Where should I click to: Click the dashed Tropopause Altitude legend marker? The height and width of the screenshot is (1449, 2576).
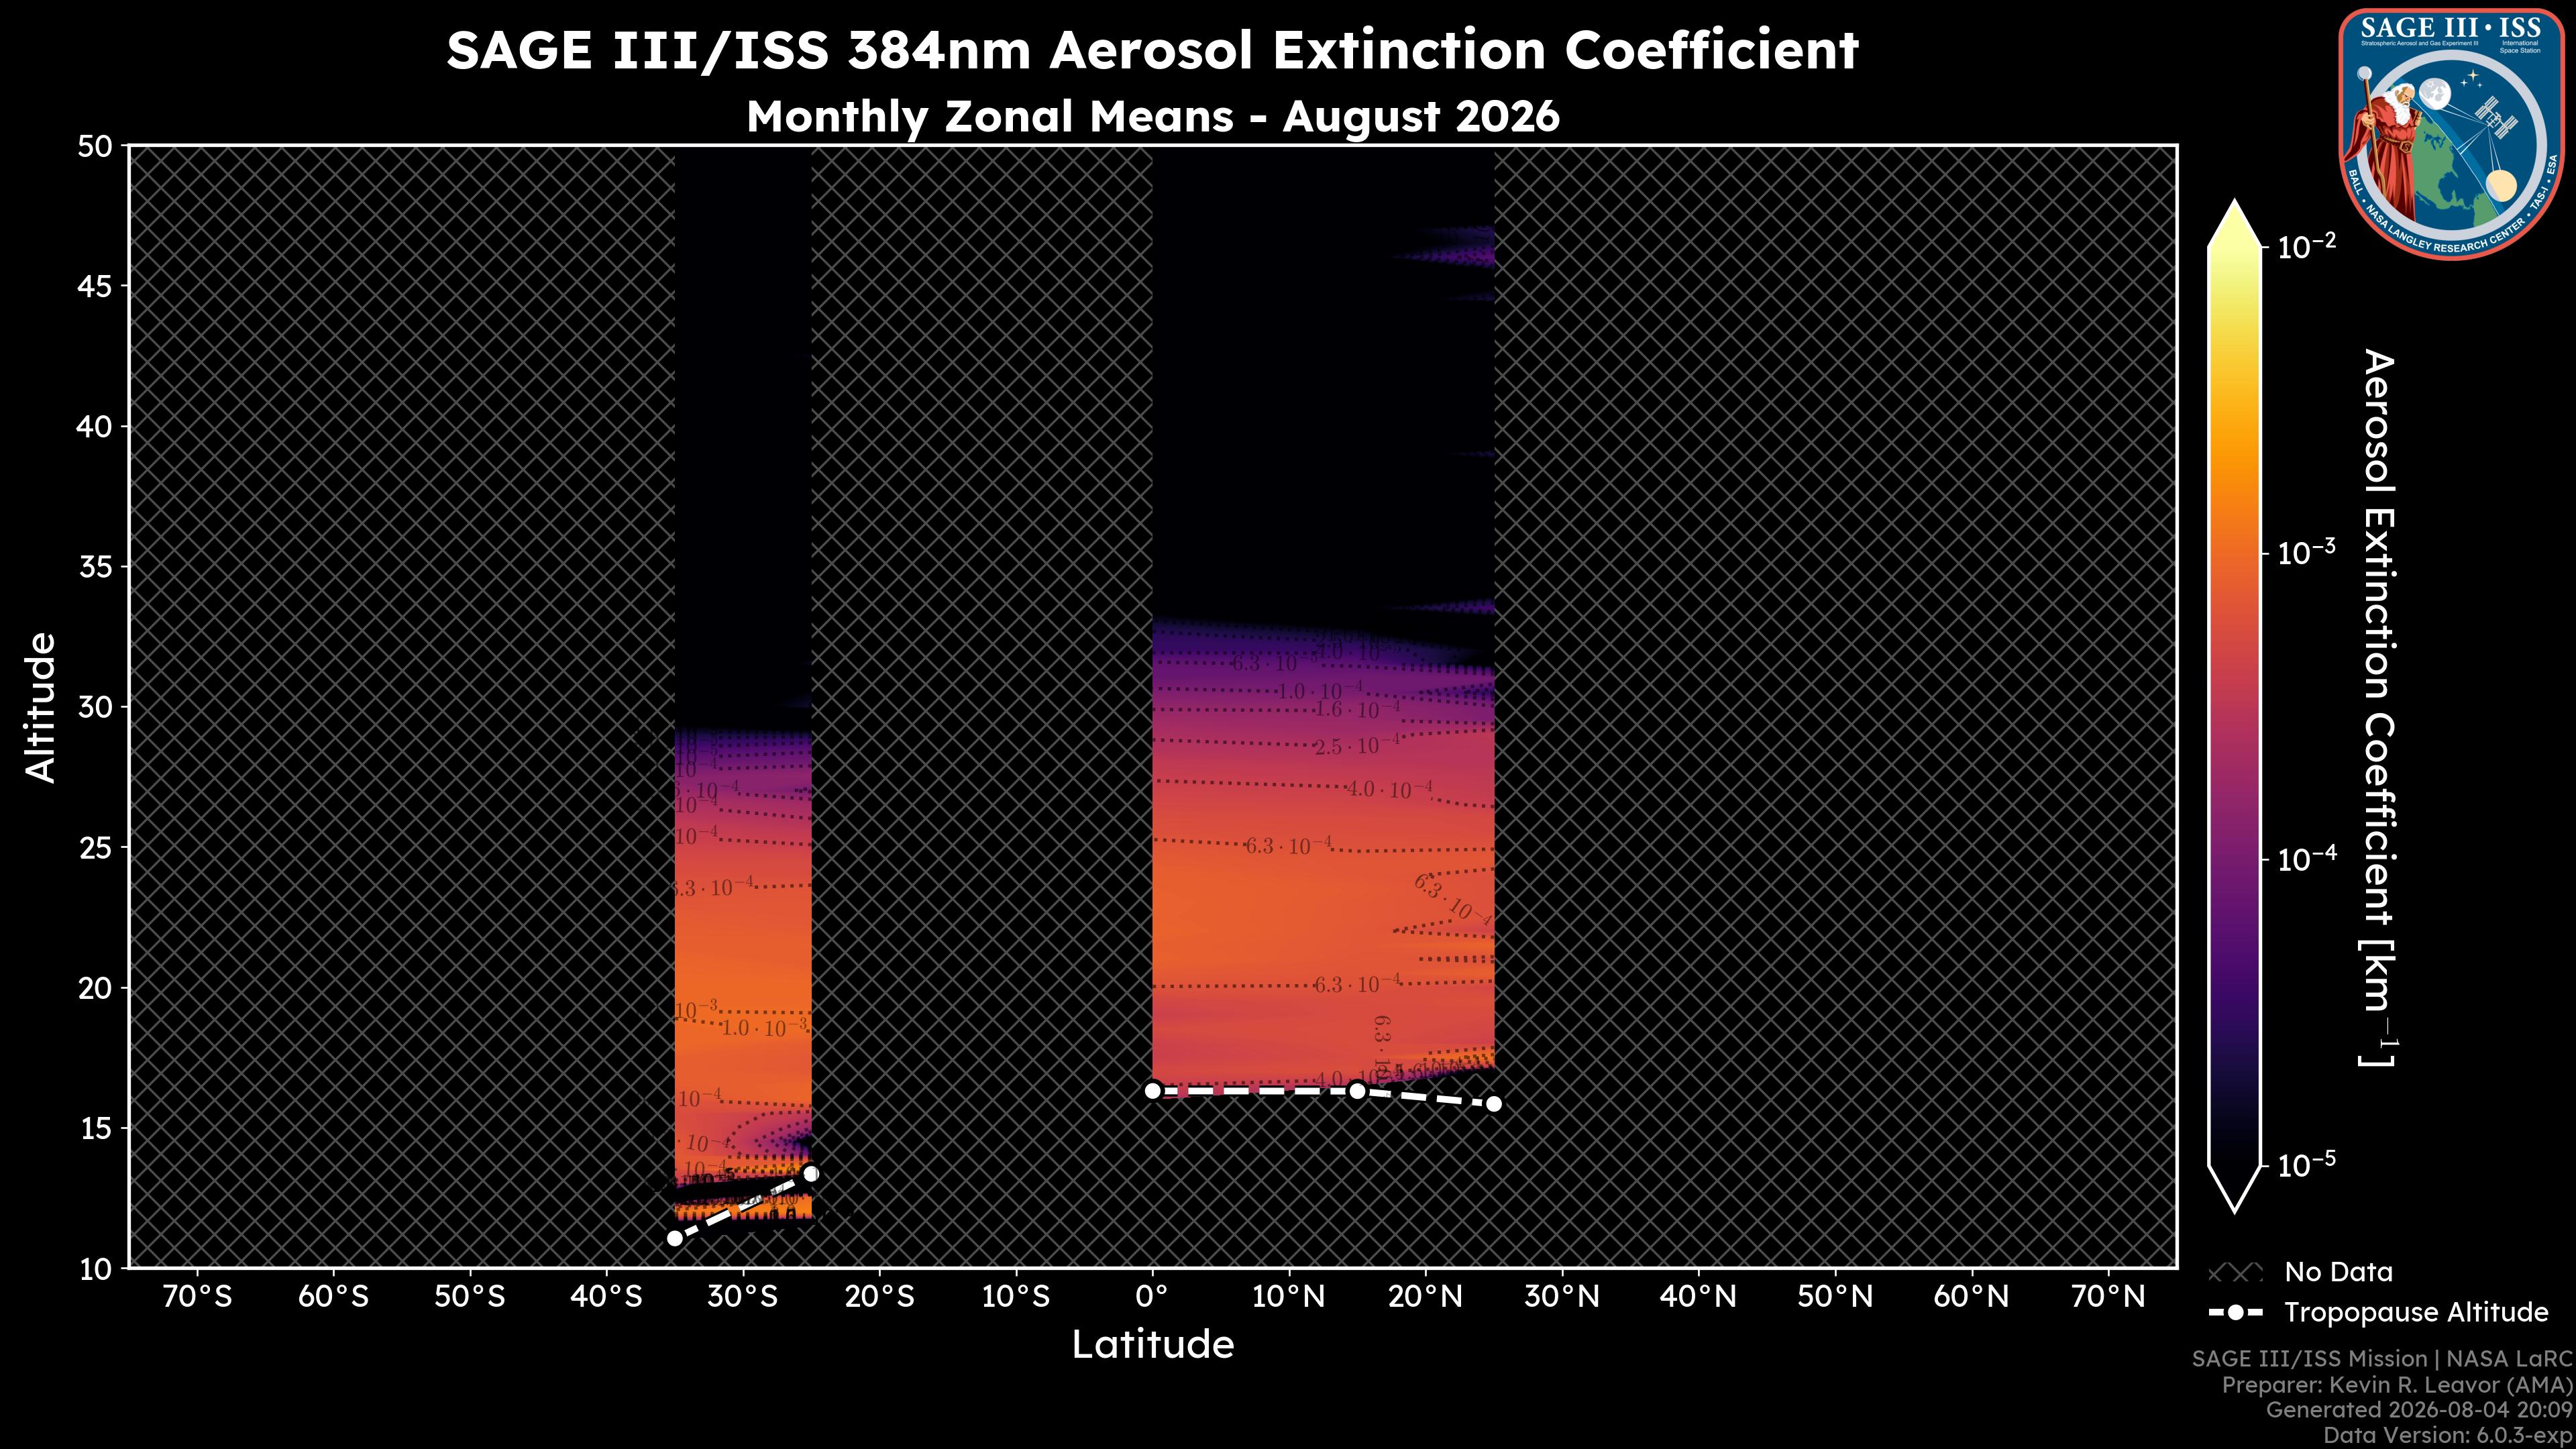[2235, 1312]
